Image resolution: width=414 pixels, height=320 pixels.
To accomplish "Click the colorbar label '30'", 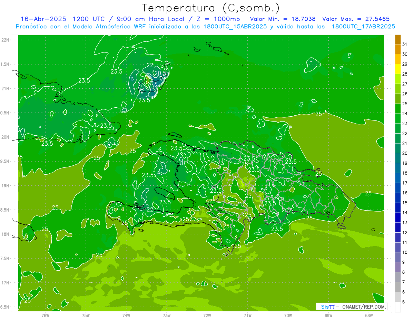I will click(405, 54).
